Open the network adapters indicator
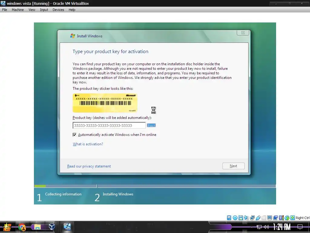 click(252, 218)
